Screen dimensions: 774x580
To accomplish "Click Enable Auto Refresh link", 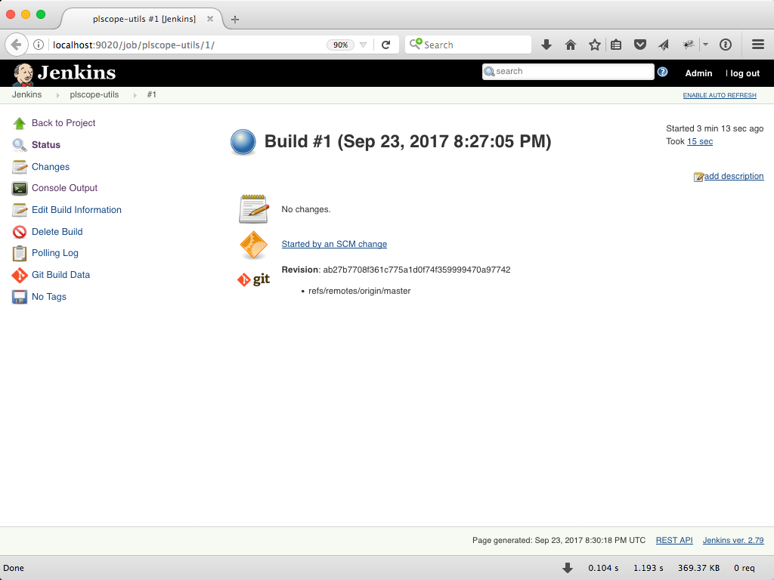I will pyautogui.click(x=720, y=96).
